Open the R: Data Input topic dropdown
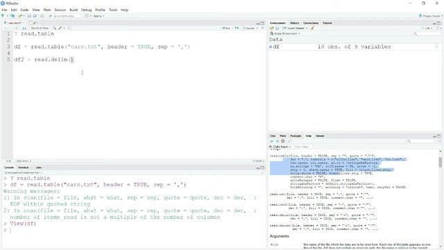Screen dimensions: 444x250 [x=280, y=147]
